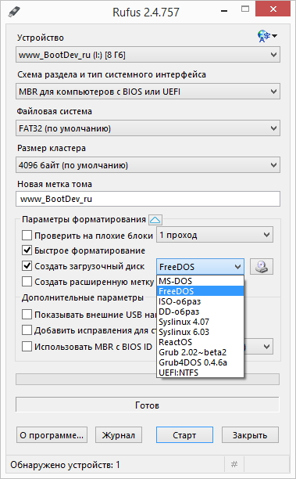Open the FAT32 file system dropdown
The image size is (296, 479).
148,128
